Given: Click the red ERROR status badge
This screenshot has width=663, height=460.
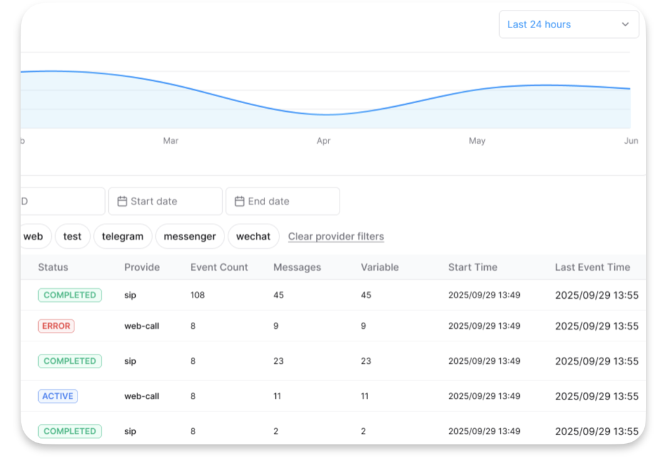Looking at the screenshot, I should 56,326.
